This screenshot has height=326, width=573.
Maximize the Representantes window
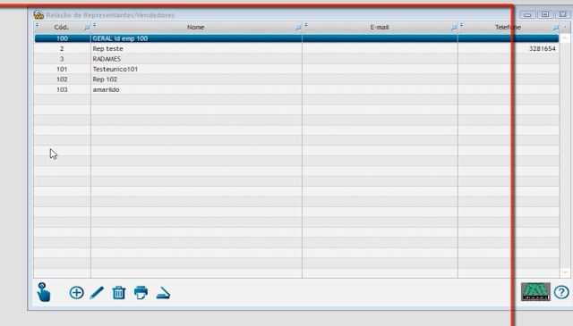pyautogui.click(x=545, y=14)
